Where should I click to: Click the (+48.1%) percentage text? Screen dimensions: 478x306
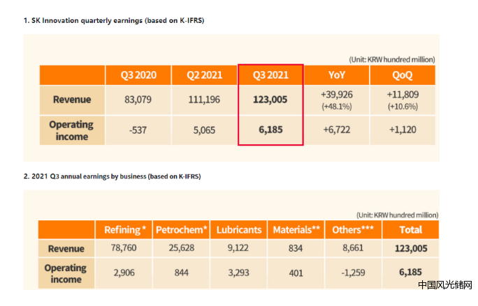tap(337, 107)
